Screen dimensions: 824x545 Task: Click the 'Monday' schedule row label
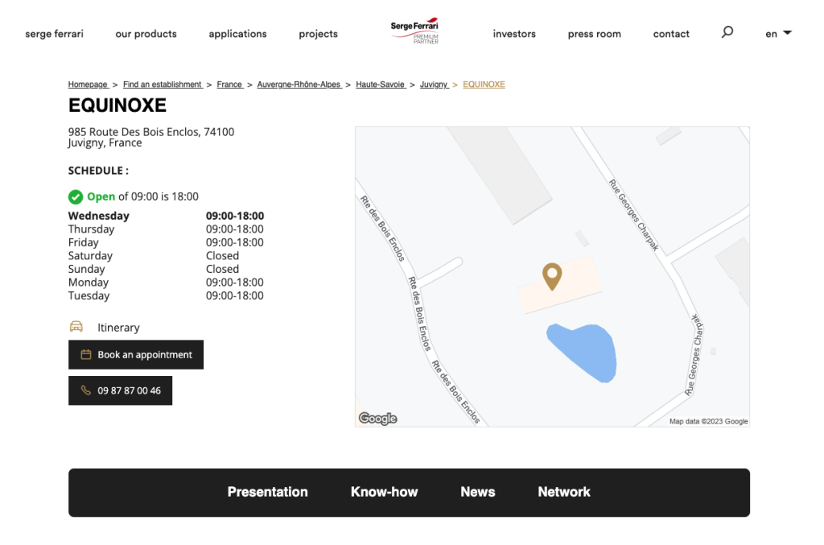[x=89, y=283]
